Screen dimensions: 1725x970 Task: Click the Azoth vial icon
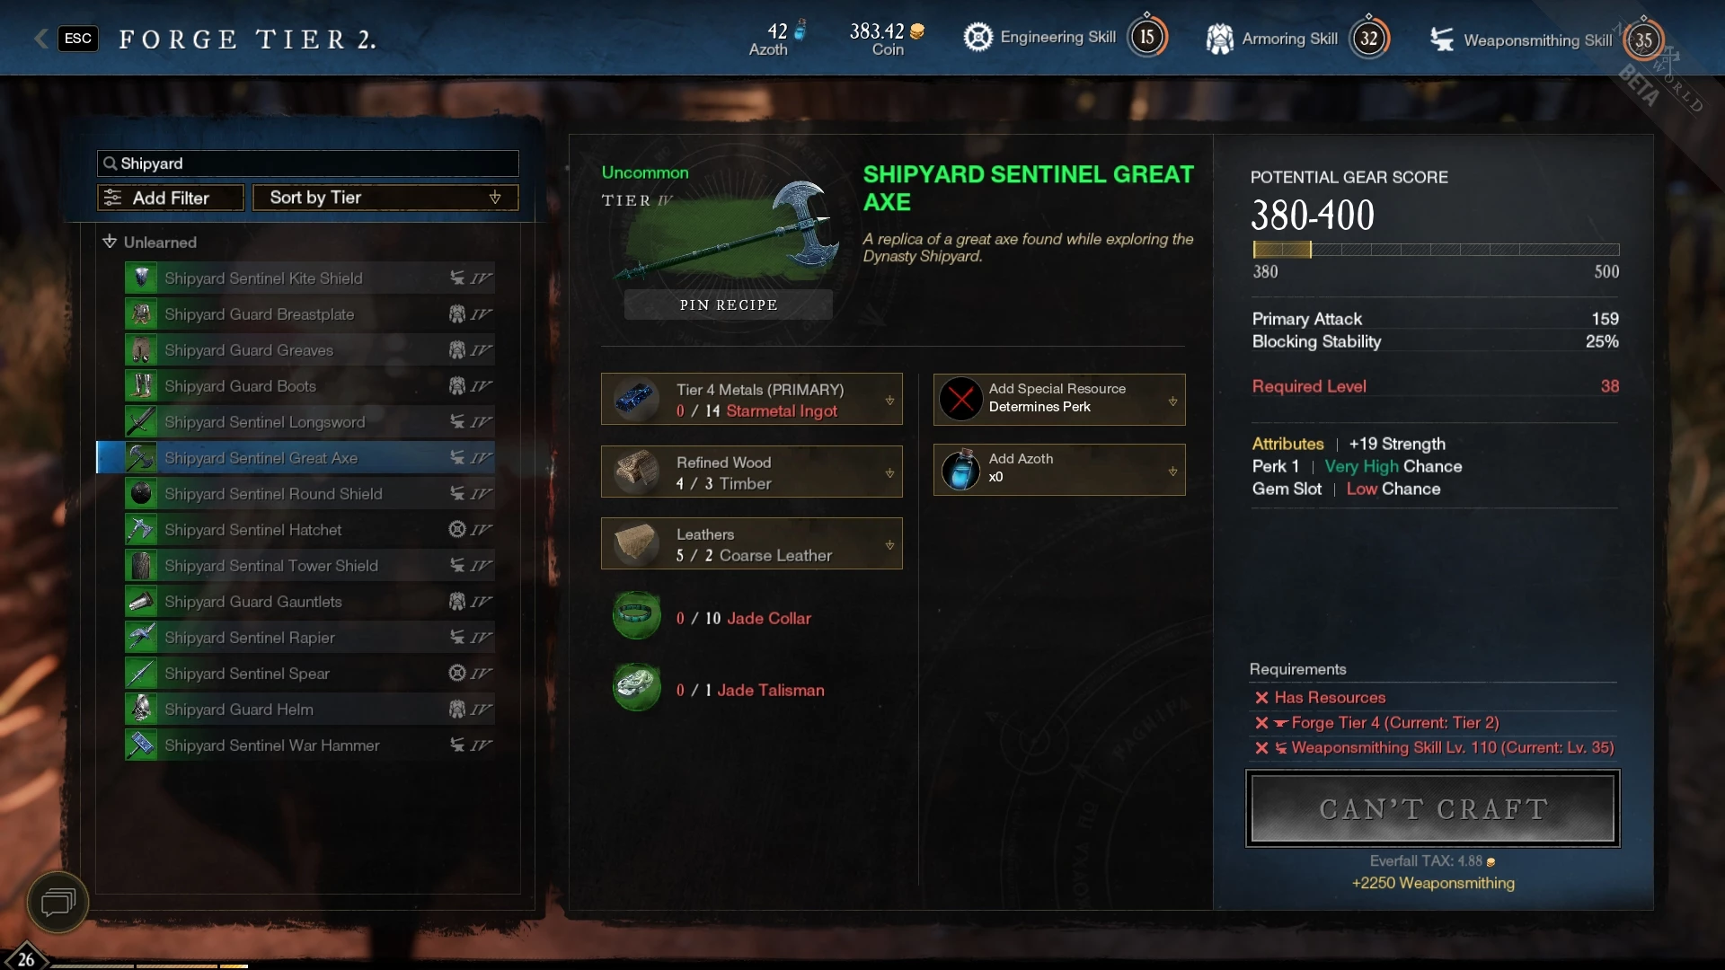coord(960,470)
